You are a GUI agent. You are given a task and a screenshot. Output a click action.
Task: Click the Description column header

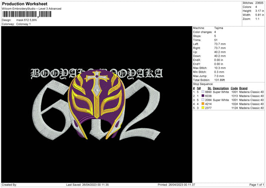(221, 88)
